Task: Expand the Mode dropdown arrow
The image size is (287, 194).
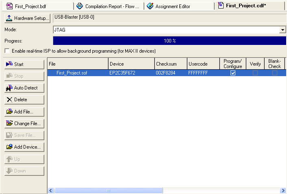Action: 283,30
